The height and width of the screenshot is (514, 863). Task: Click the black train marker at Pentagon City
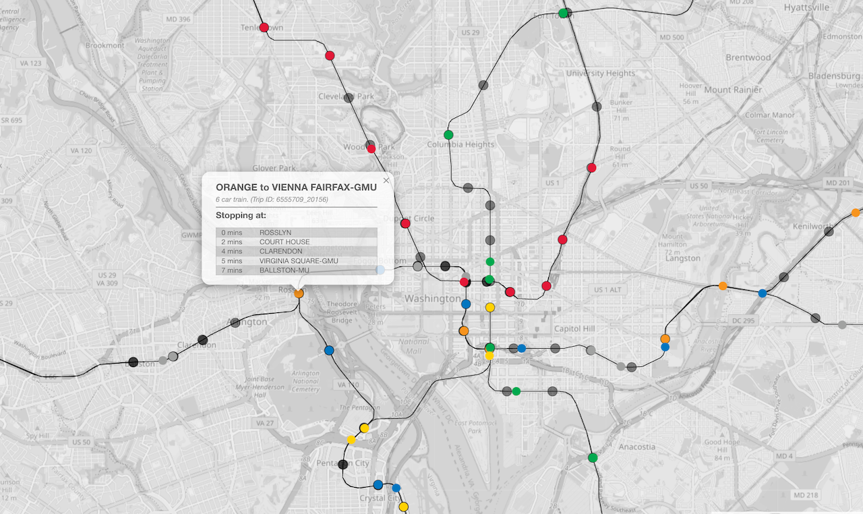click(x=343, y=464)
